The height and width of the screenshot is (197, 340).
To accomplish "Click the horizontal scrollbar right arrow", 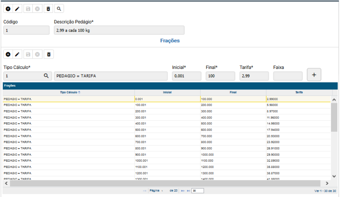I will coord(327,183).
